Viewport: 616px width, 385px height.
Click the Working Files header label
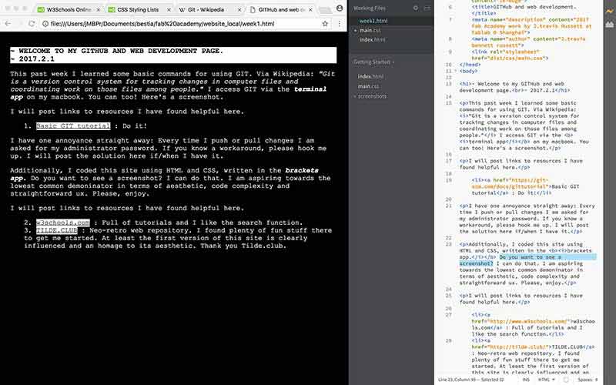click(370, 8)
